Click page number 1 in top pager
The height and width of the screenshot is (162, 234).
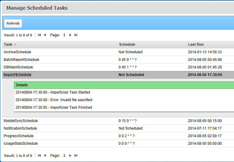point(64,35)
